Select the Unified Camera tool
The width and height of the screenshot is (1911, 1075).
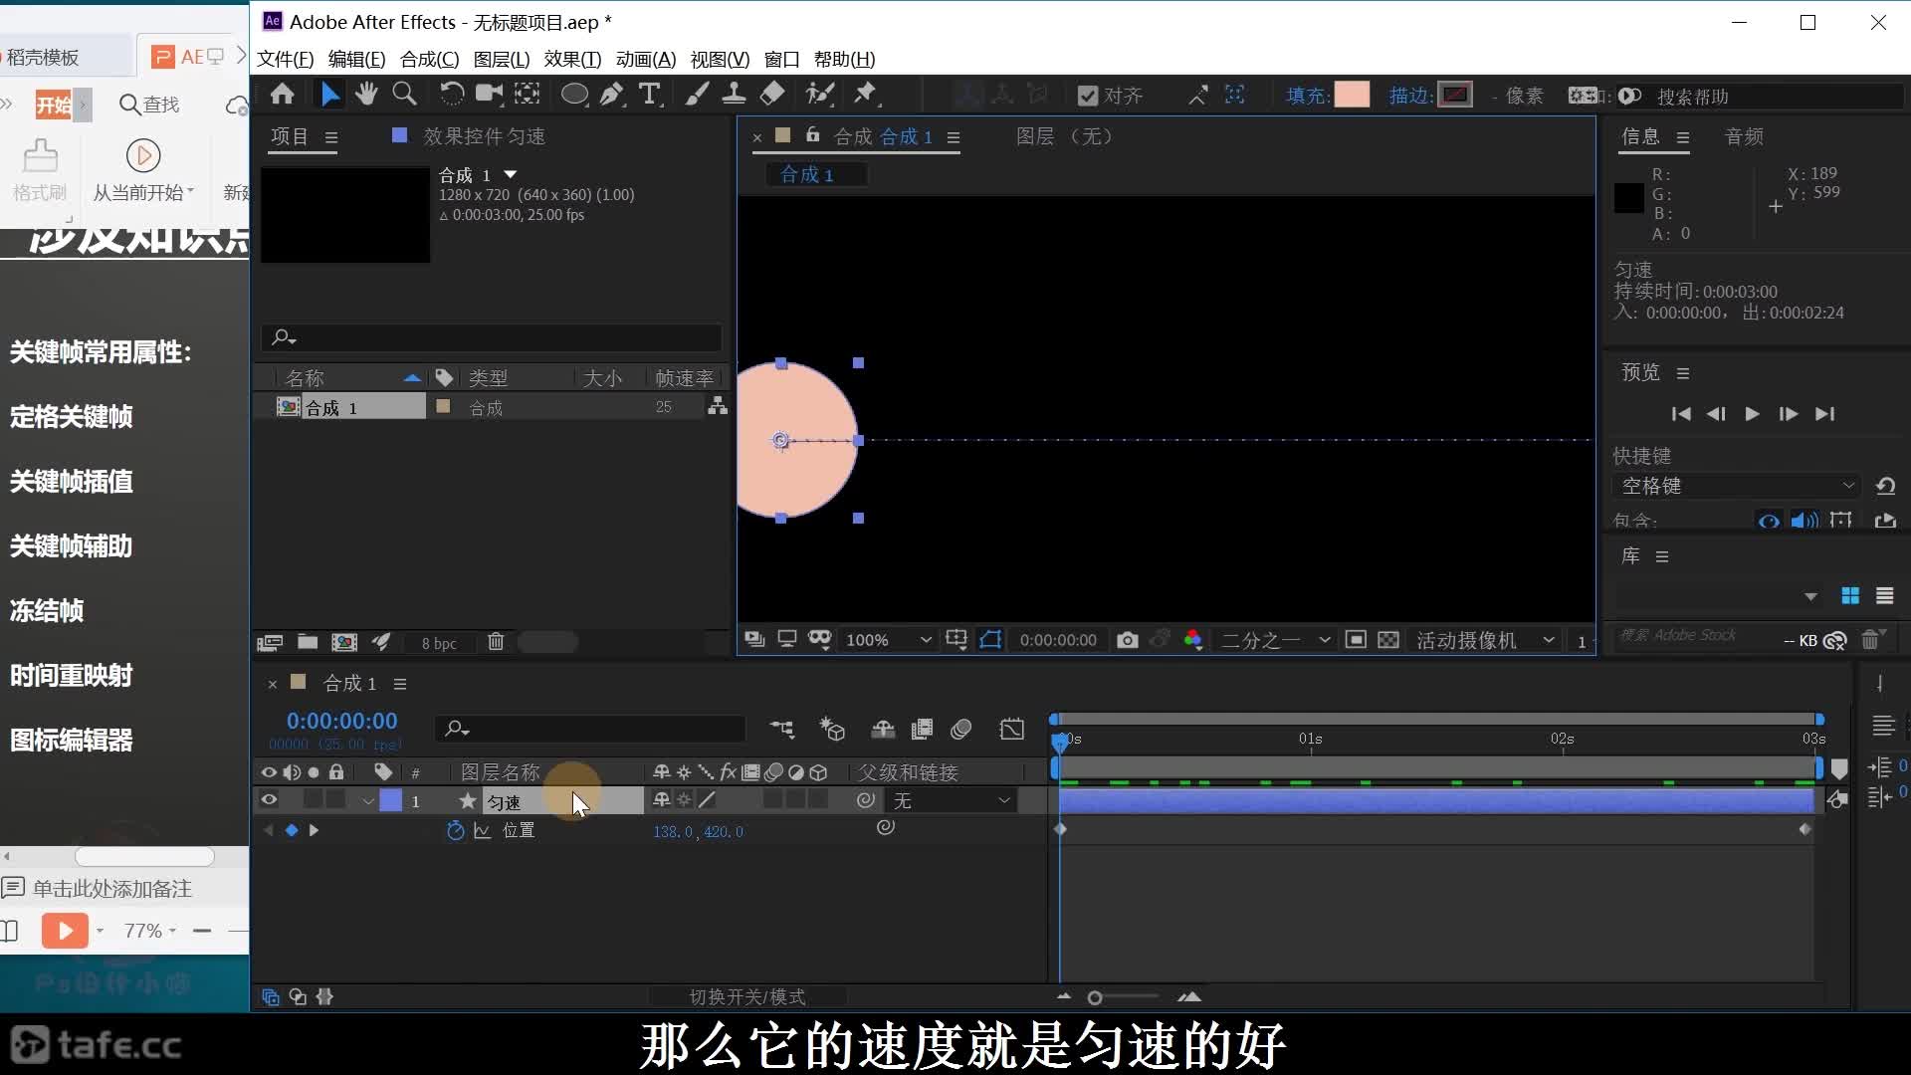(489, 95)
